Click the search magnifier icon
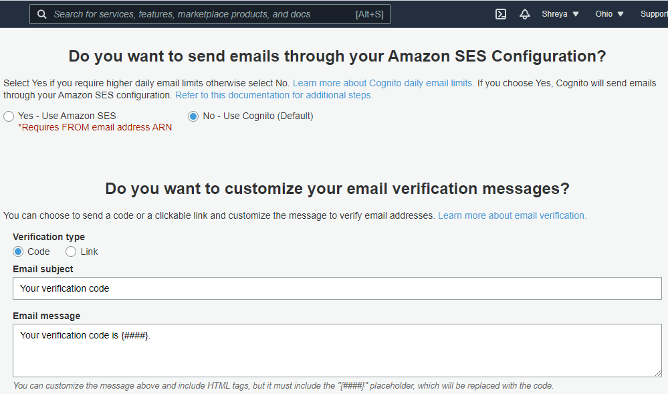Viewport: 668px width, 394px height. (42, 14)
